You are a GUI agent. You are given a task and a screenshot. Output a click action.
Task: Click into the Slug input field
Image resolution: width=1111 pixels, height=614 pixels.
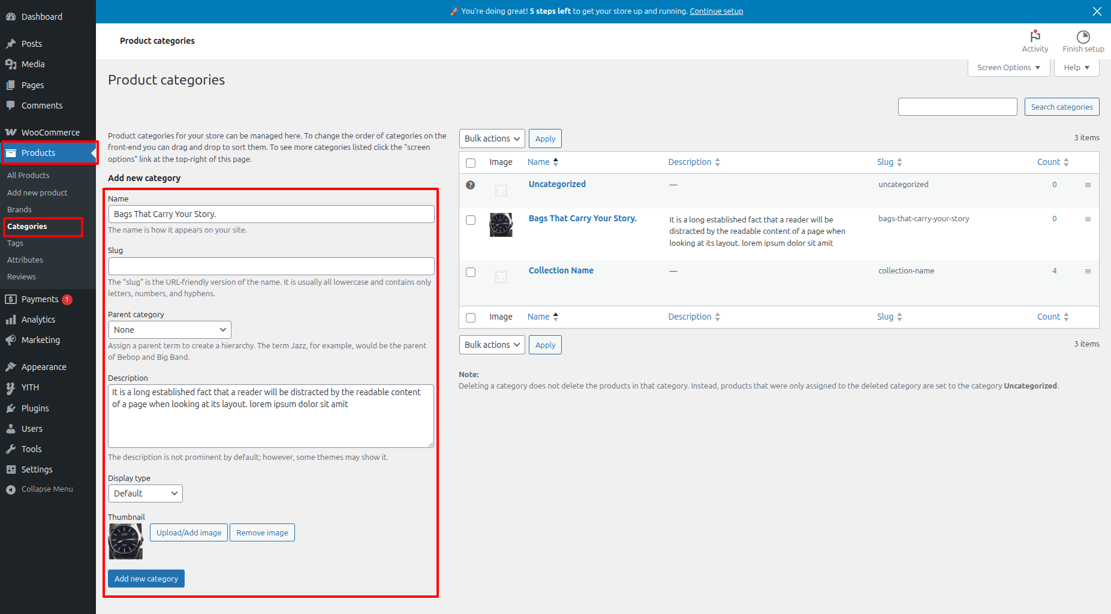(271, 266)
